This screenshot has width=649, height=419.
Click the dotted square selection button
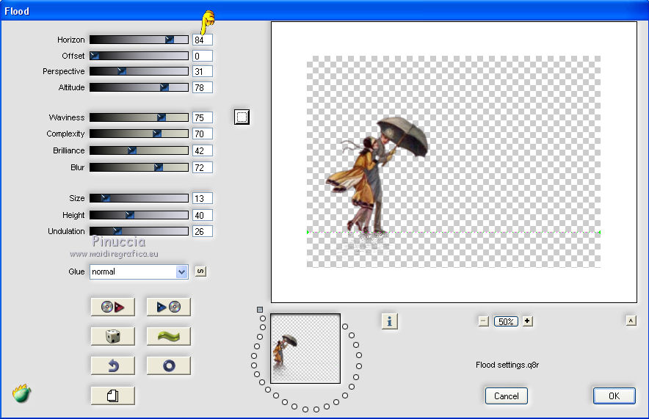[x=242, y=117]
